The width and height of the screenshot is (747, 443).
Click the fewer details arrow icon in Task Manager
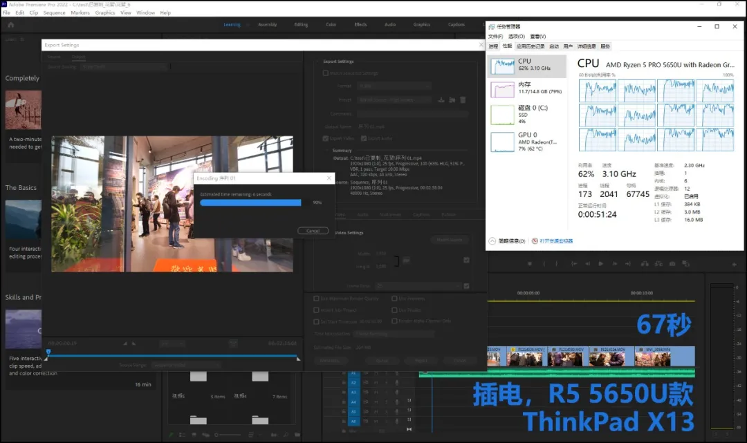click(x=492, y=241)
